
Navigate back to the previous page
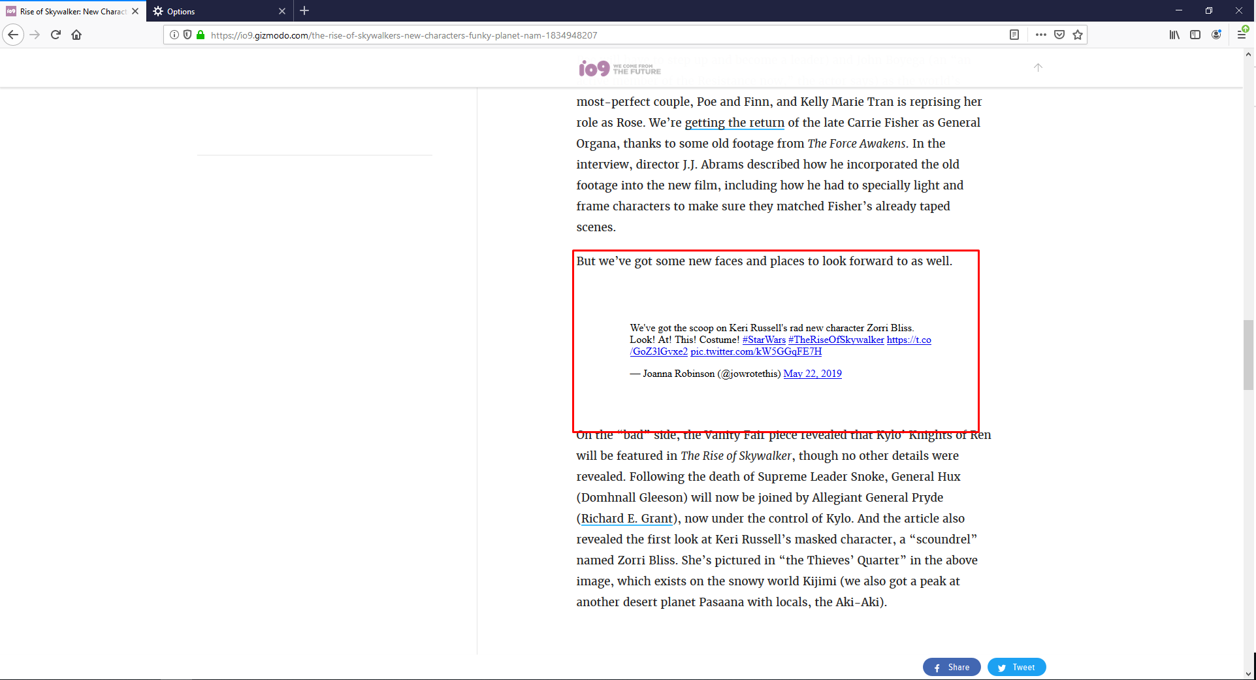[13, 35]
